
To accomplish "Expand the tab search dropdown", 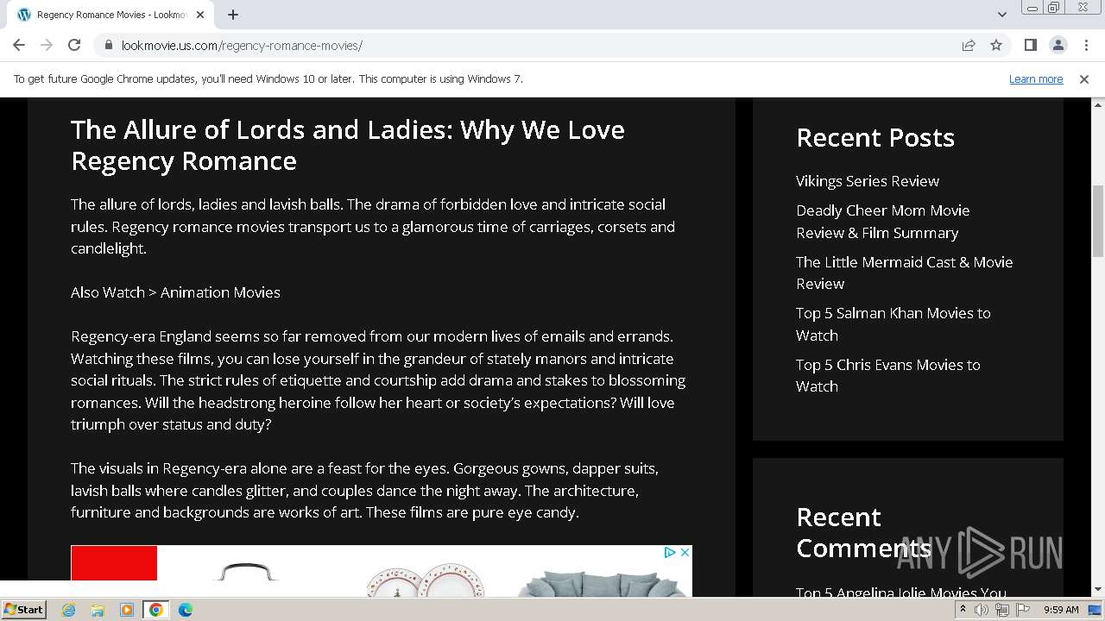I will 1001,15.
